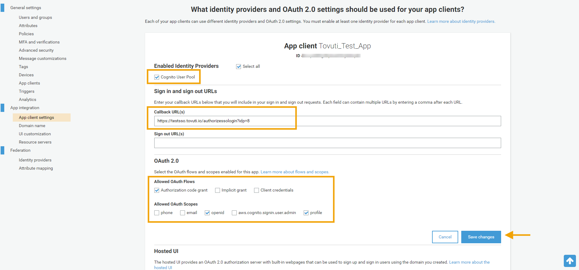Check aws.cognito.signin.user.admin scope

coord(234,213)
